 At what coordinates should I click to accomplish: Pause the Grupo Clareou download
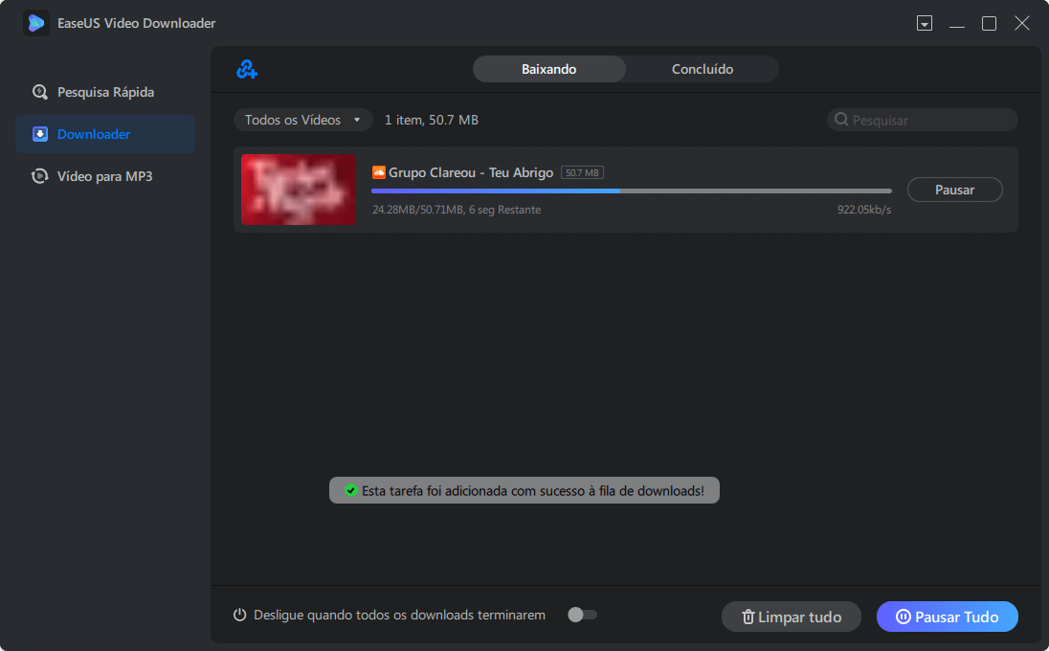pyautogui.click(x=954, y=190)
